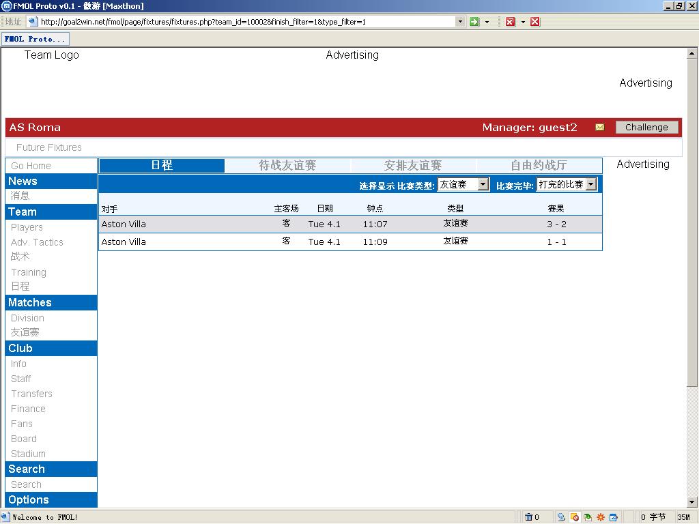Click the green arrow icon in status bar
The width and height of the screenshot is (699, 524).
tap(588, 517)
